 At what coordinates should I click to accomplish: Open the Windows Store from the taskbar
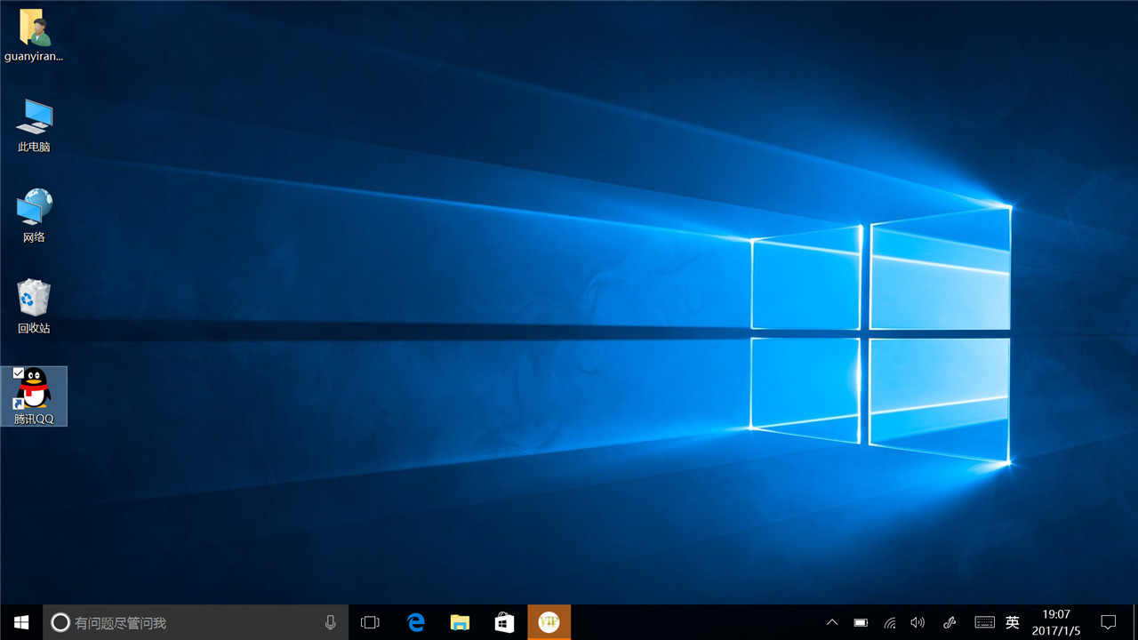click(x=504, y=622)
